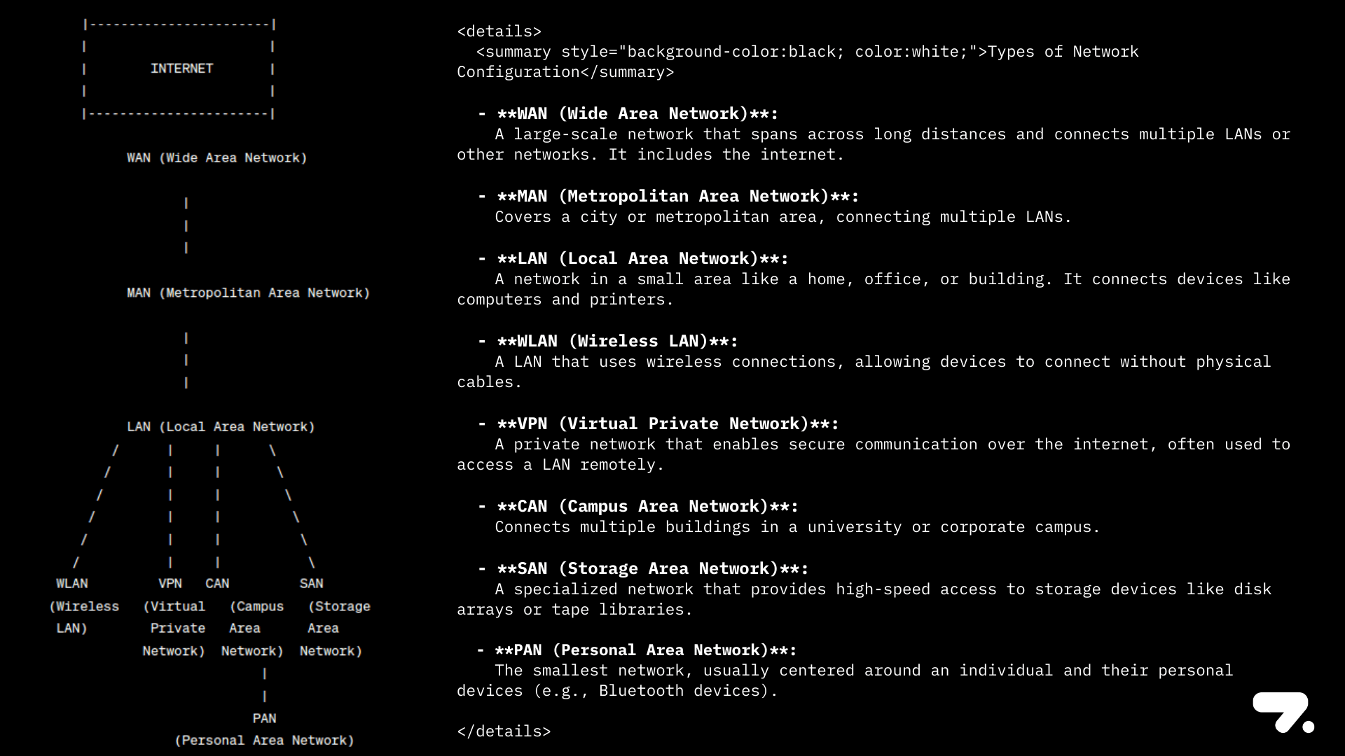Click the WLAN node in the diagram
The height and width of the screenshot is (756, 1345).
[x=72, y=583]
